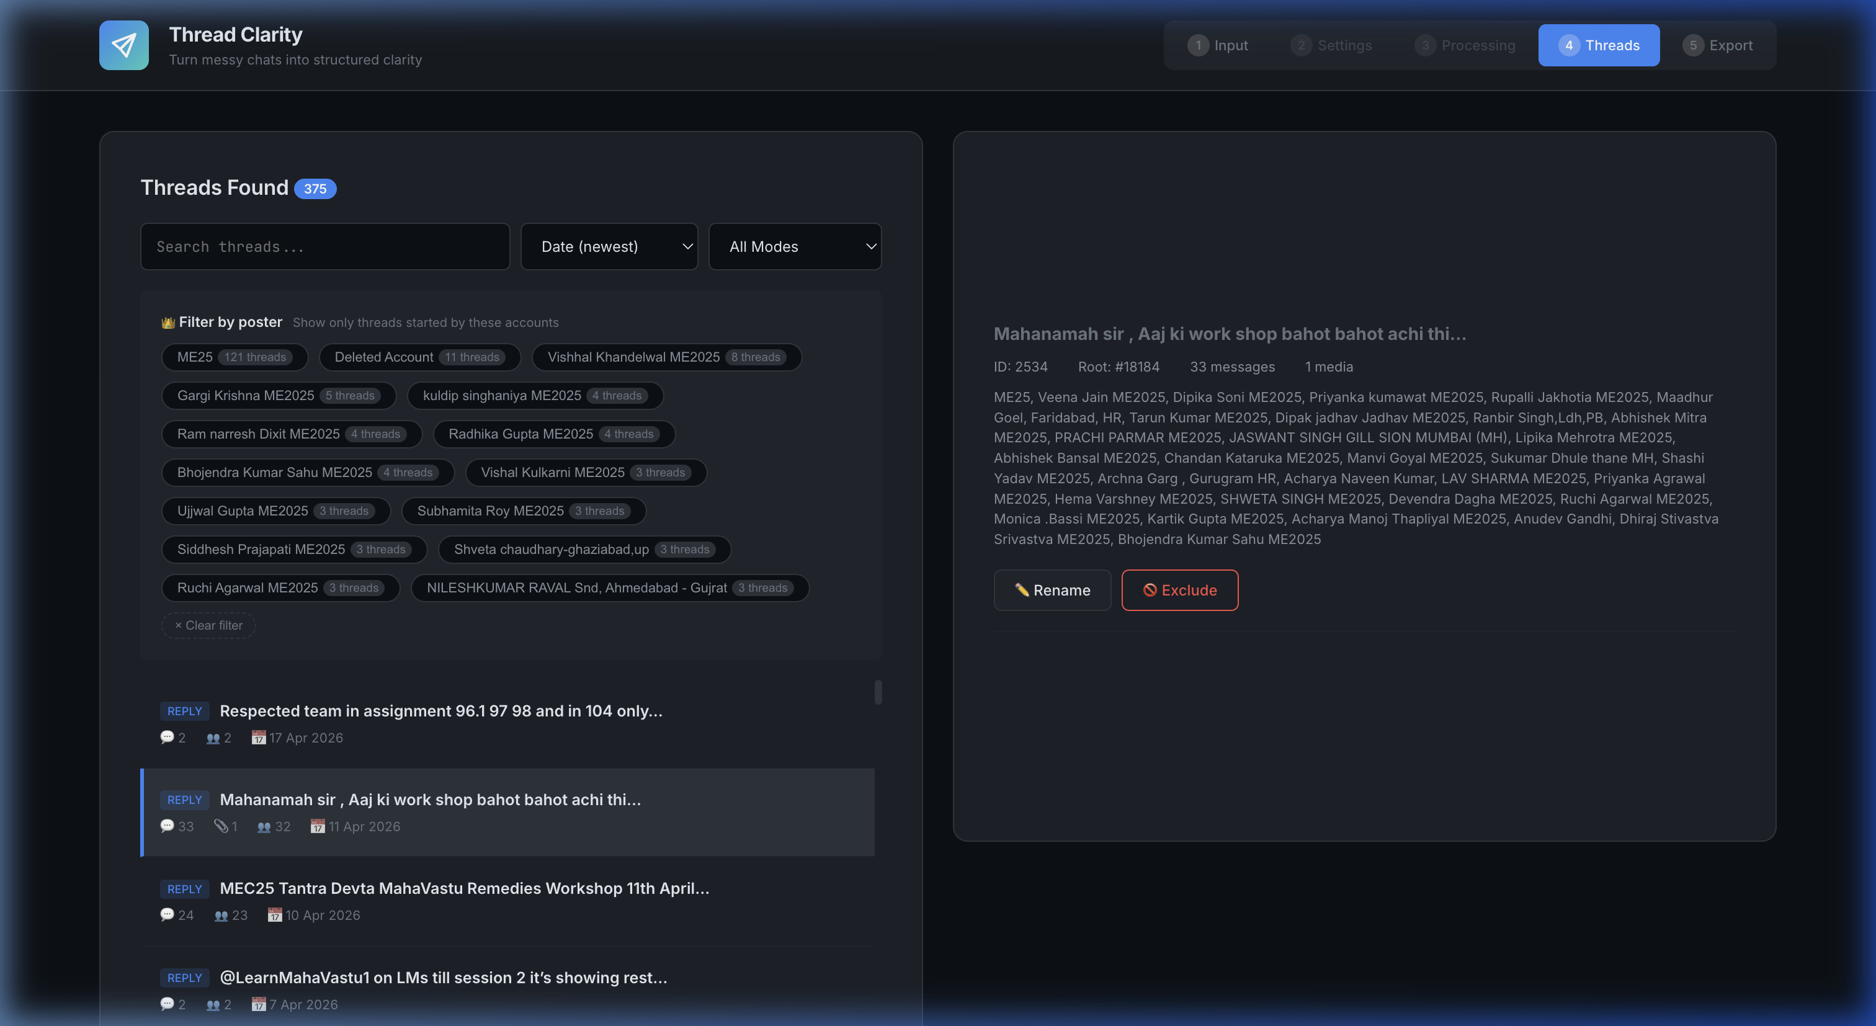Click the participants icon showing 32 viewers

(x=263, y=826)
